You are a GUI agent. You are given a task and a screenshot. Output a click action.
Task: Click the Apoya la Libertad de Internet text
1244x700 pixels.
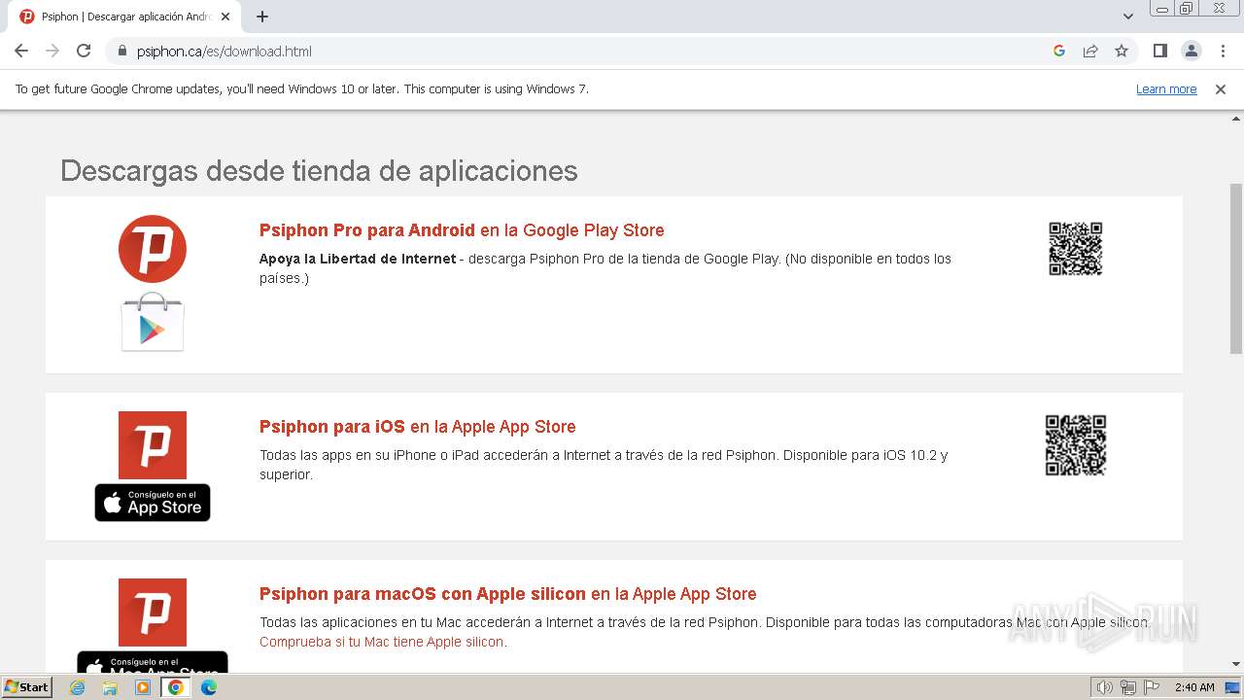(x=358, y=259)
